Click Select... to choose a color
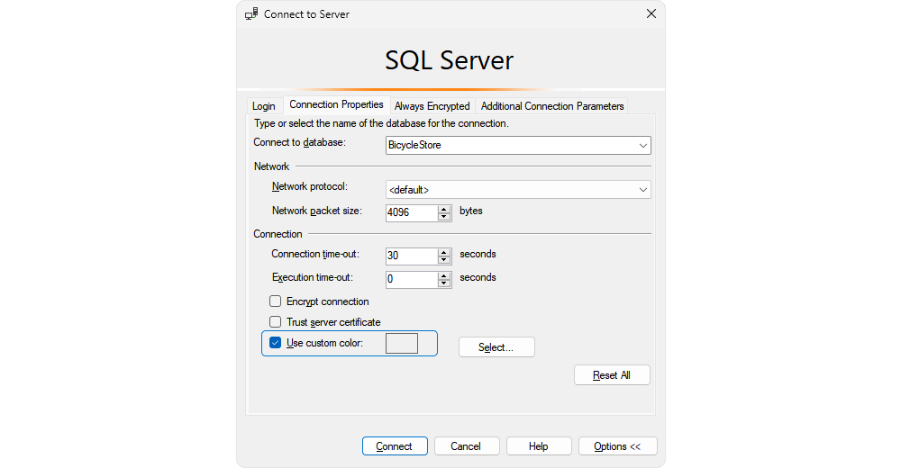 pos(496,347)
